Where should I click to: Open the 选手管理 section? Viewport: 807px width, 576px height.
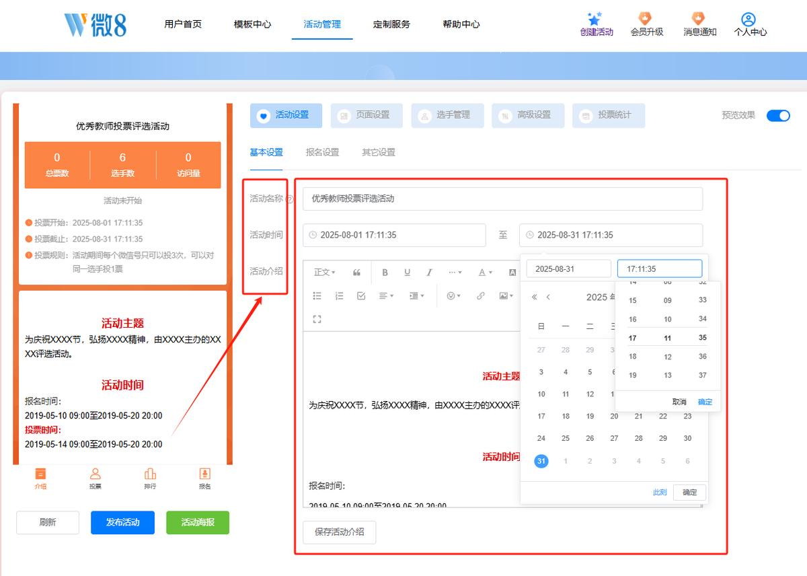point(447,115)
